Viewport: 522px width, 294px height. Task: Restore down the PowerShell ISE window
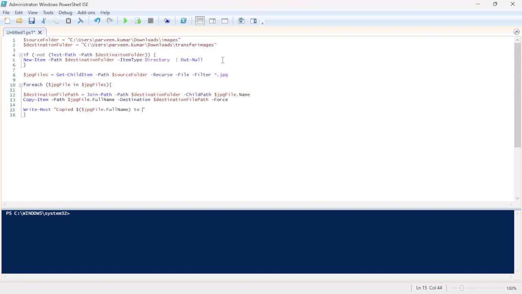[495, 4]
